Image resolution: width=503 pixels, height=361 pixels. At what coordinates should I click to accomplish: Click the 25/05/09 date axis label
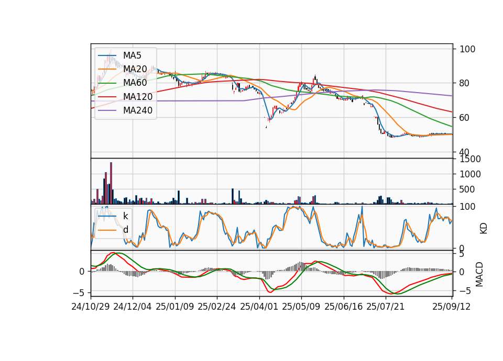301,307
